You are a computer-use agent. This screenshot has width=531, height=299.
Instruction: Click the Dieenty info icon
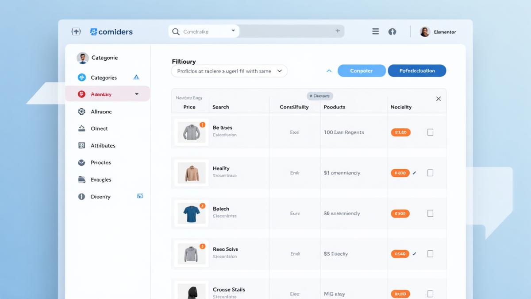[x=81, y=197]
